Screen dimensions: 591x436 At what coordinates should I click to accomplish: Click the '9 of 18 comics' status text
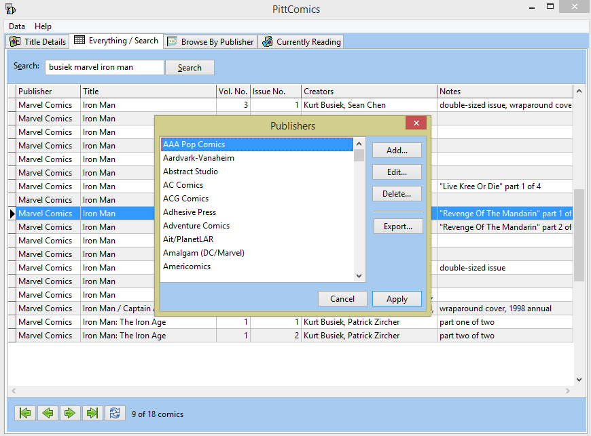pos(158,414)
